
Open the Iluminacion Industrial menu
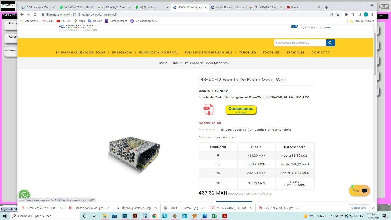(158, 53)
